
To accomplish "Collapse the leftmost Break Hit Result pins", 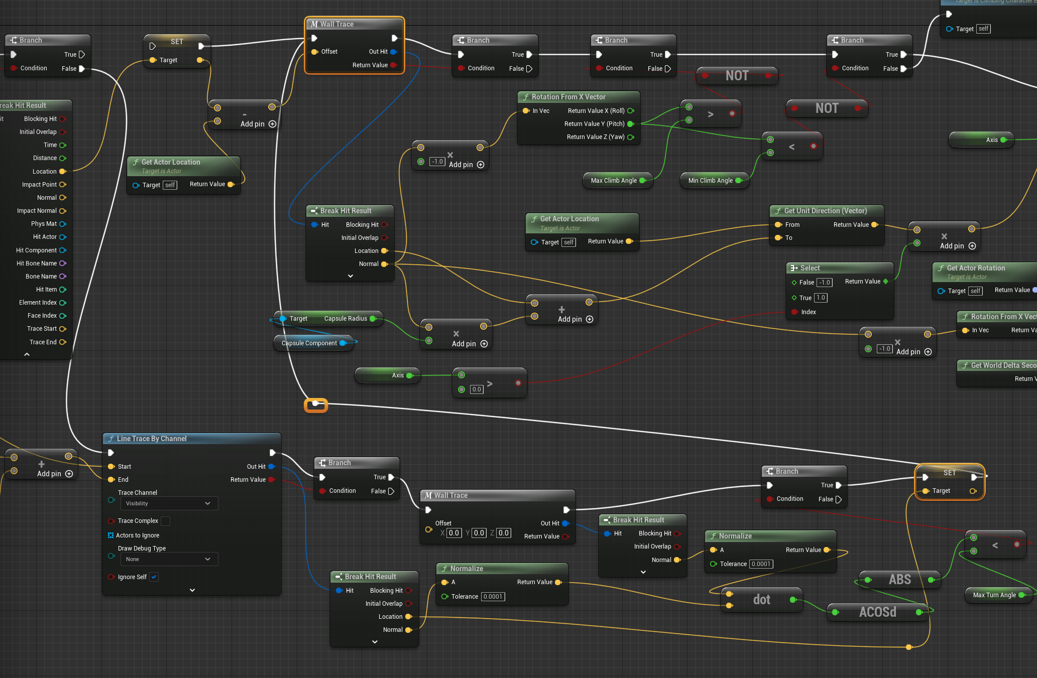I will point(27,354).
